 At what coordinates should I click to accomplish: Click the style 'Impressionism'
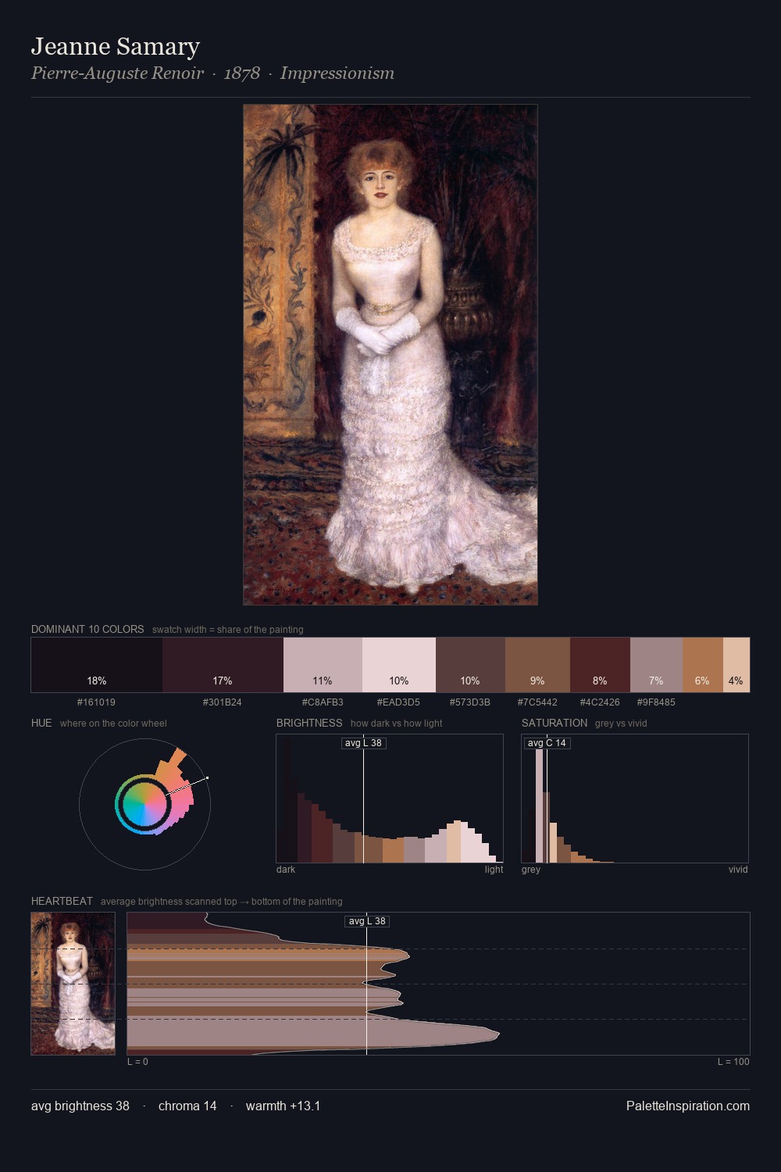click(337, 73)
